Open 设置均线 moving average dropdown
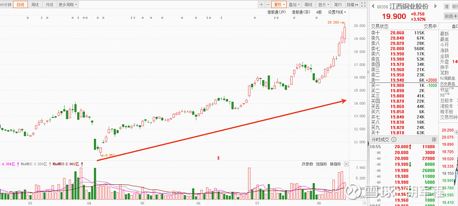 click(x=337, y=12)
